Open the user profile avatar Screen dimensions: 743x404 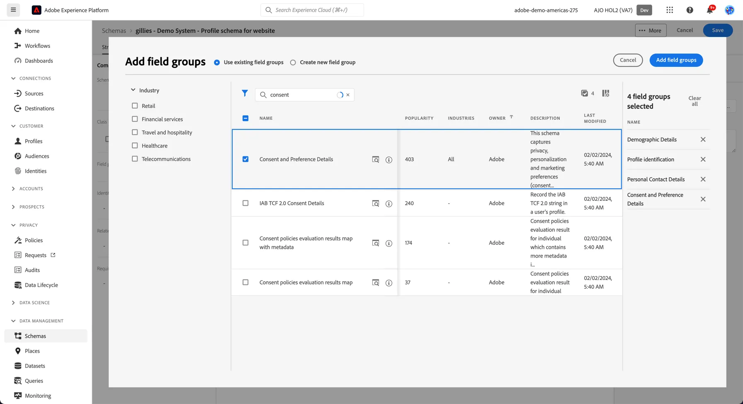(729, 10)
